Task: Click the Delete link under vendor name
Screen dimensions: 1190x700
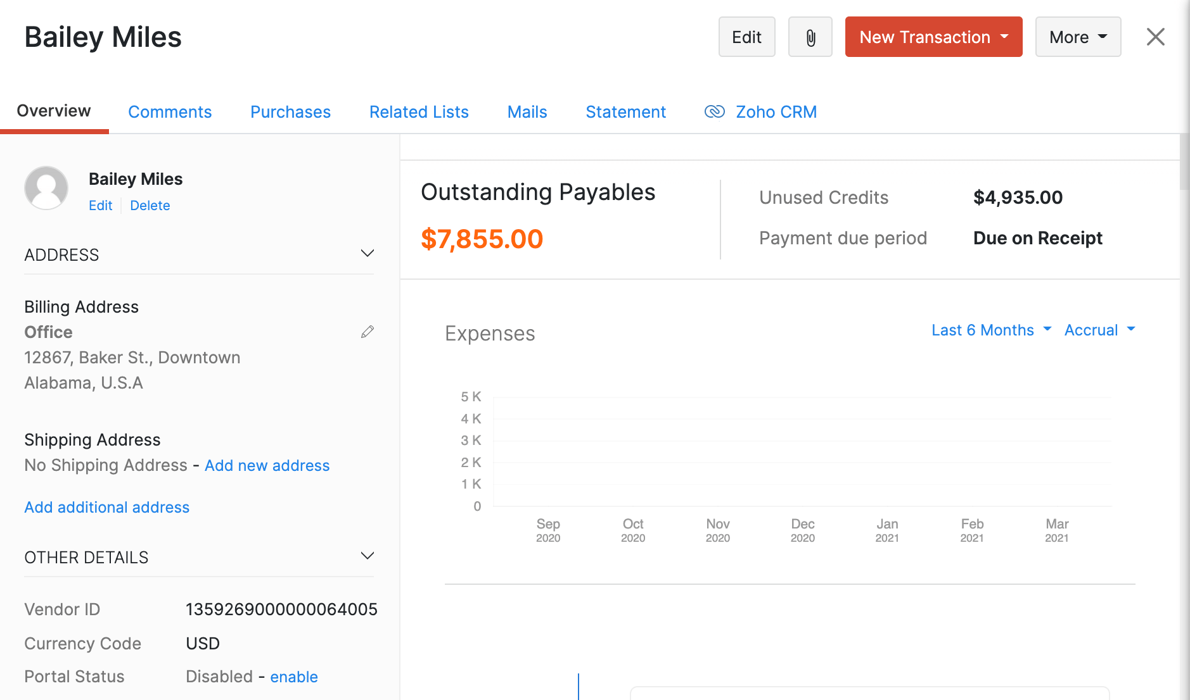Action: [x=150, y=206]
